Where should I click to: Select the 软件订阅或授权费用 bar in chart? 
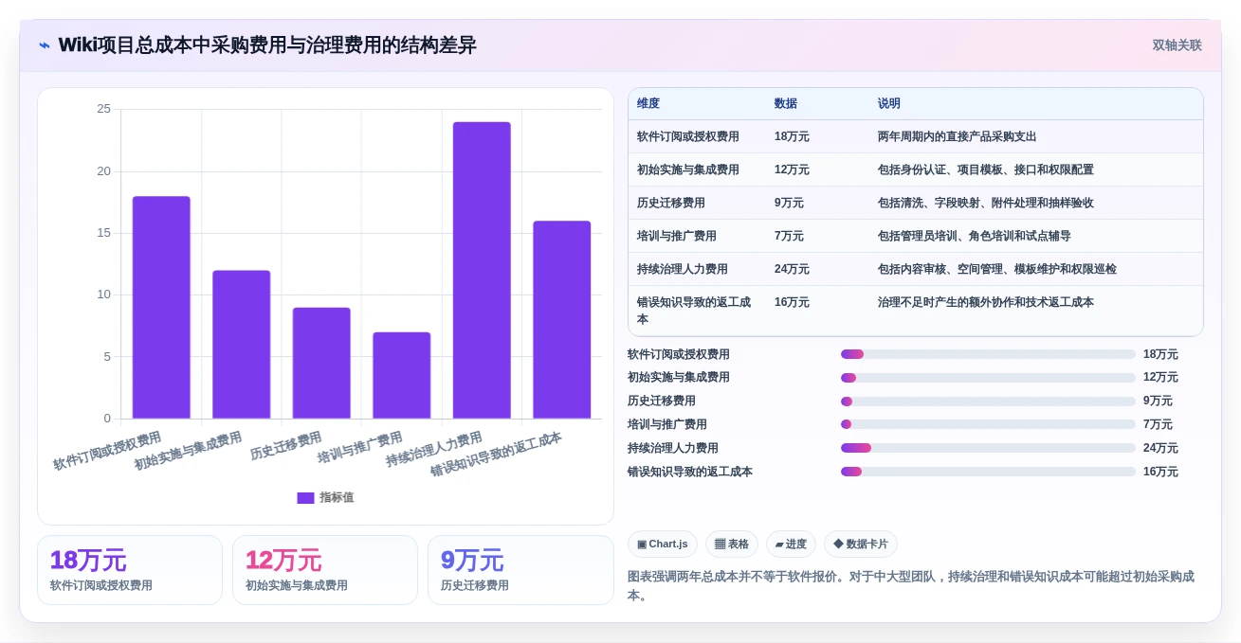coord(161,307)
